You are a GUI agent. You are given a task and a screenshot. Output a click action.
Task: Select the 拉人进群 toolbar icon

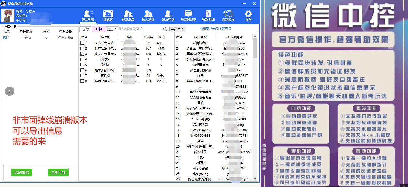coord(148,16)
